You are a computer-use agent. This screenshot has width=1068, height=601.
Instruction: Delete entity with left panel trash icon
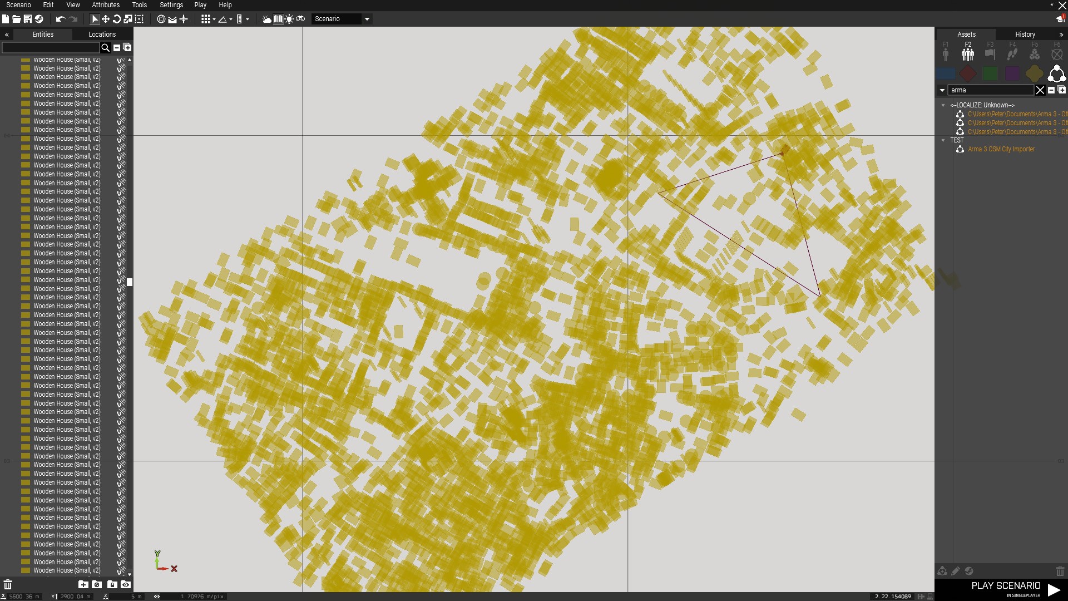pos(8,584)
